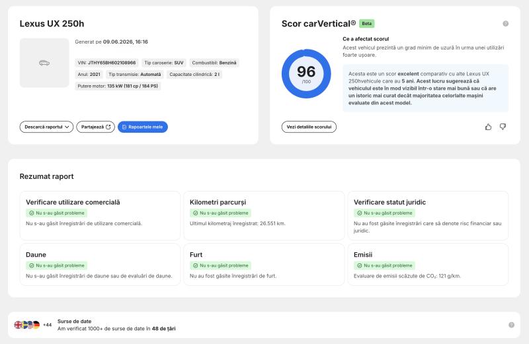This screenshot has height=344, width=529.
Task: Click the 48 de țări text
Action: coord(163,329)
